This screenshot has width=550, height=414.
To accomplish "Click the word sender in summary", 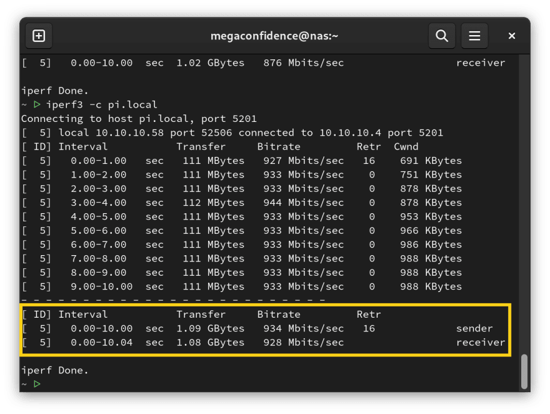I will click(474, 328).
